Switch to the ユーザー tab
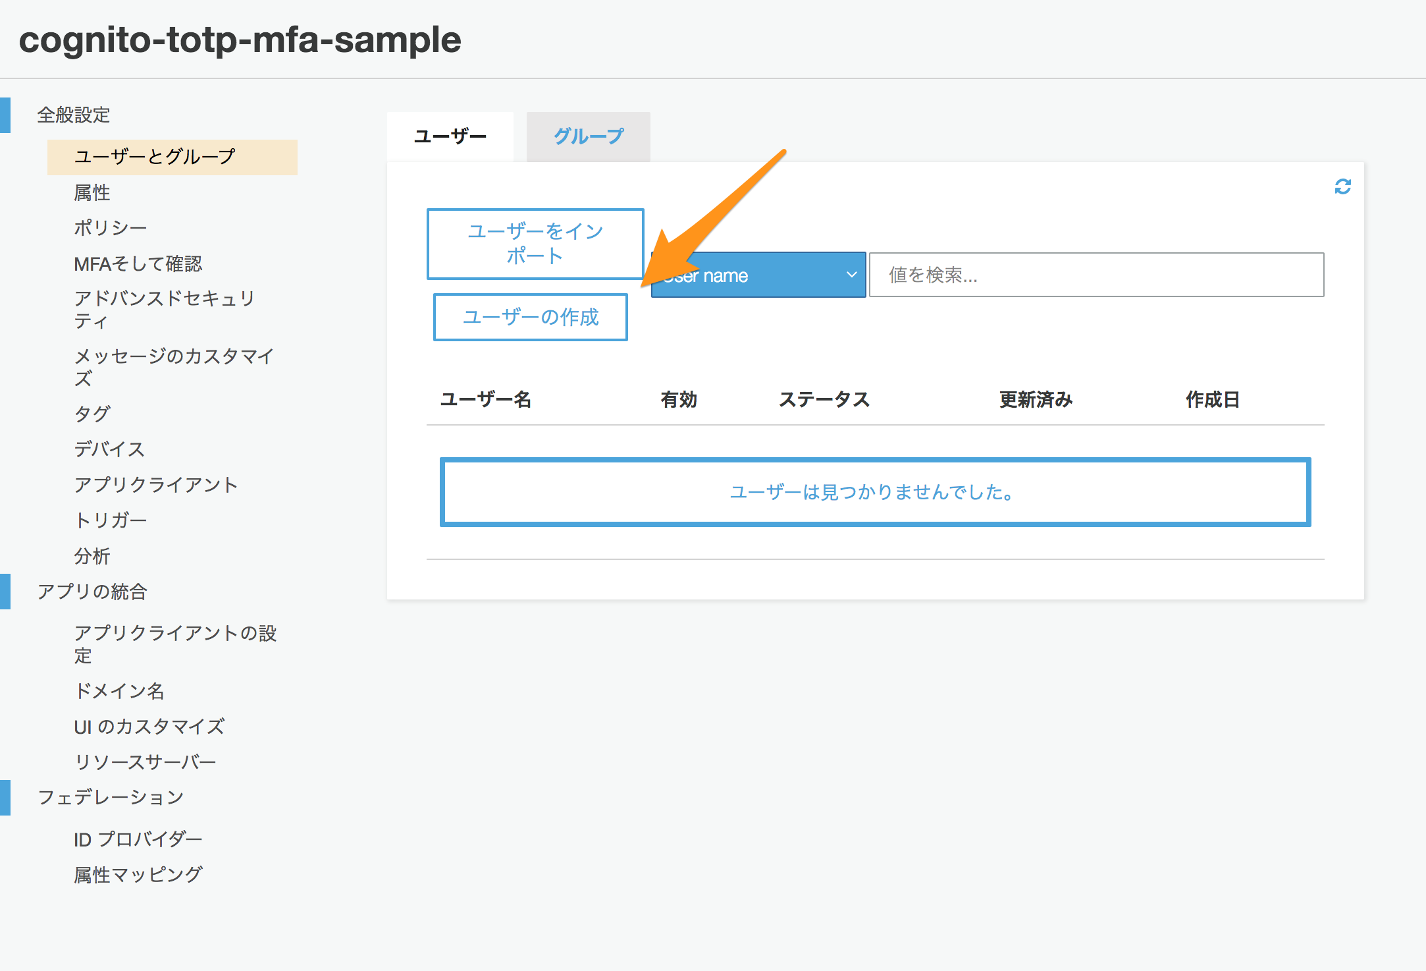This screenshot has height=971, width=1426. tap(450, 136)
